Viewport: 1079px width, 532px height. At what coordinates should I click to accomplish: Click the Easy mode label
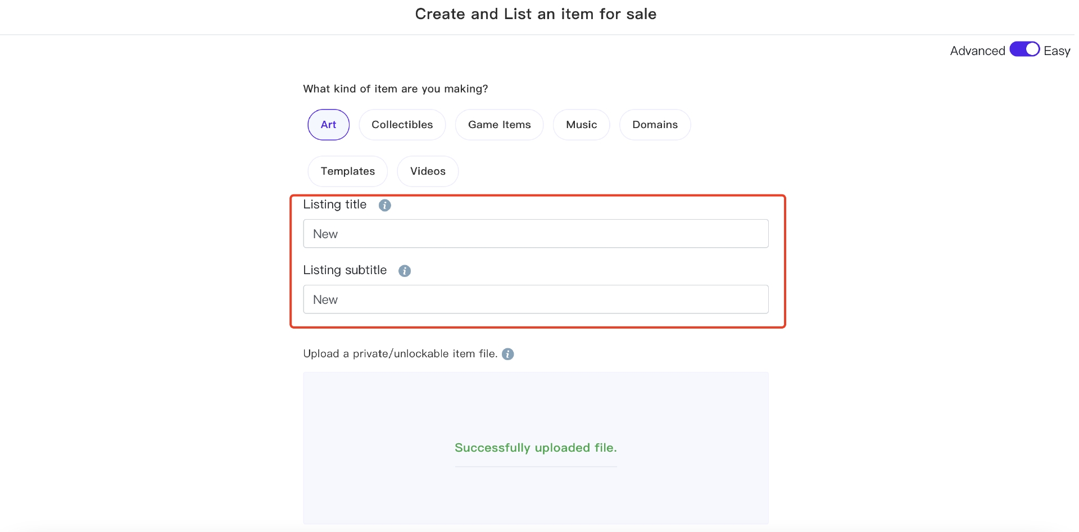pos(1057,51)
